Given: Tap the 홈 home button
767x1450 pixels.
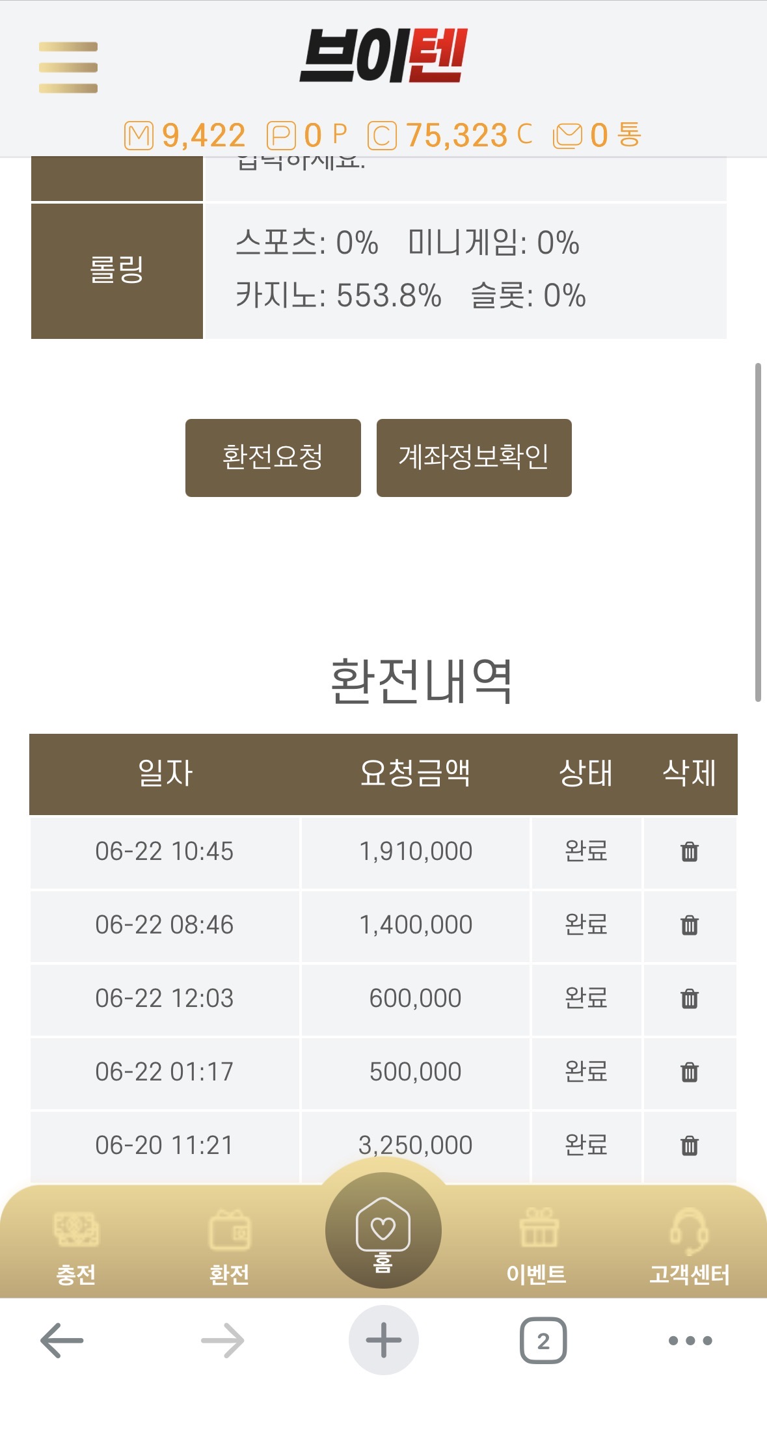Looking at the screenshot, I should coord(383,1230).
